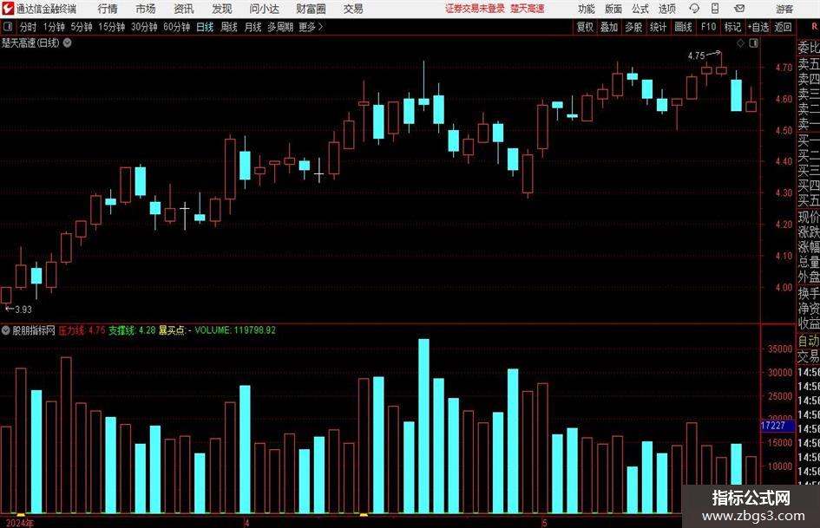Click the 游客 user label
Viewport: 820px width, 528px height.
click(784, 9)
